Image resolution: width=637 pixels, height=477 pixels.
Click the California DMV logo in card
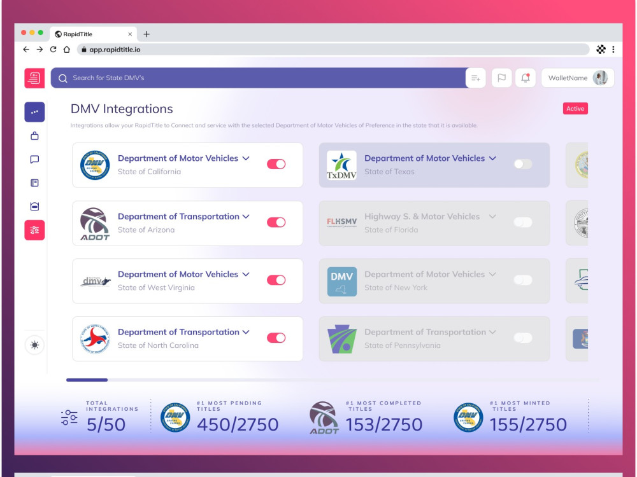point(95,165)
